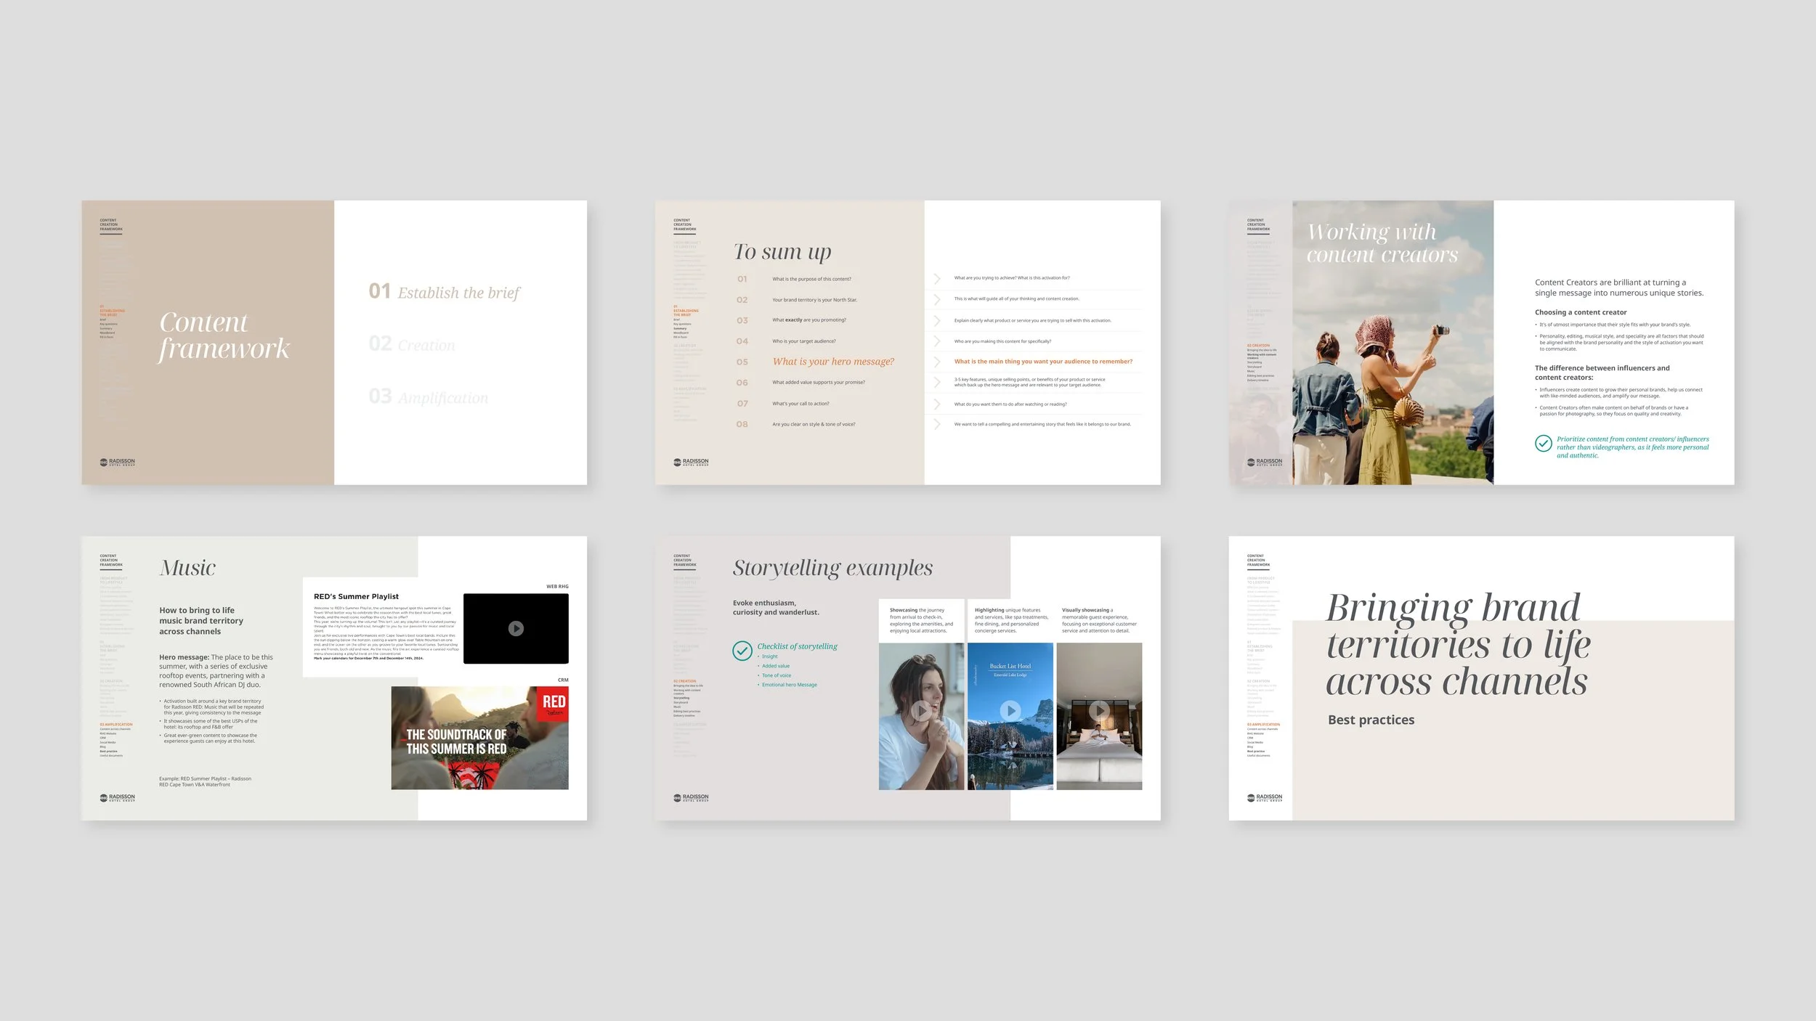Open the 03 AMPLIFICATION sidebar section

point(116,724)
